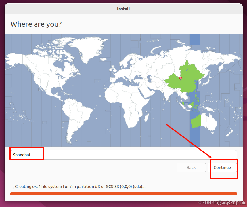Screen dimensions: 247x207
Task: Click the orange installation progress bar
Action: coord(124,193)
